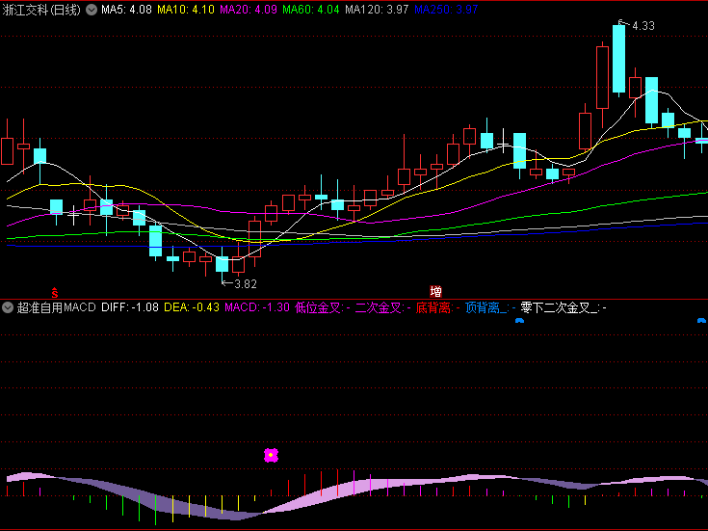Select the 底背离 red signal label
The image size is (708, 531).
point(433,307)
